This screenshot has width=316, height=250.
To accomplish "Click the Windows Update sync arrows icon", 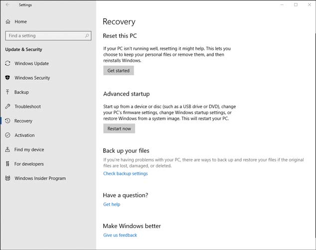I will pos(7,63).
